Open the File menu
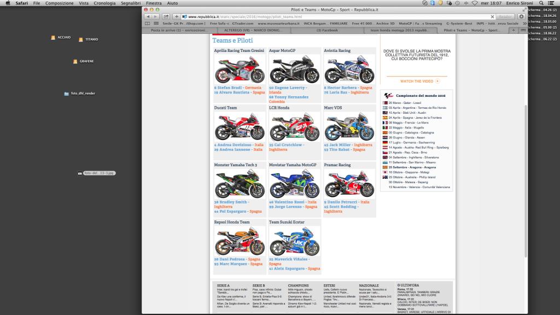The height and width of the screenshot is (315, 560). (x=37, y=3)
